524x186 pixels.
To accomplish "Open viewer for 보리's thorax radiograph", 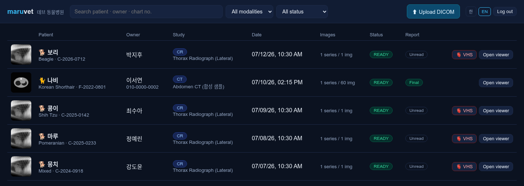I will (x=496, y=54).
